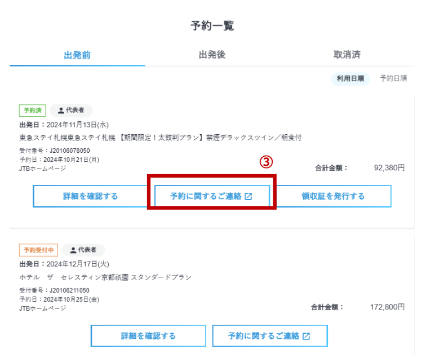
Task: Click 詳細を確認する for the Sapporo booking
Action: click(90, 196)
